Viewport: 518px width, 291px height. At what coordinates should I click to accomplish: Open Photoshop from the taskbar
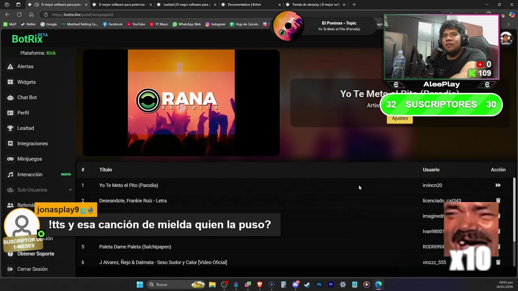click(319, 285)
